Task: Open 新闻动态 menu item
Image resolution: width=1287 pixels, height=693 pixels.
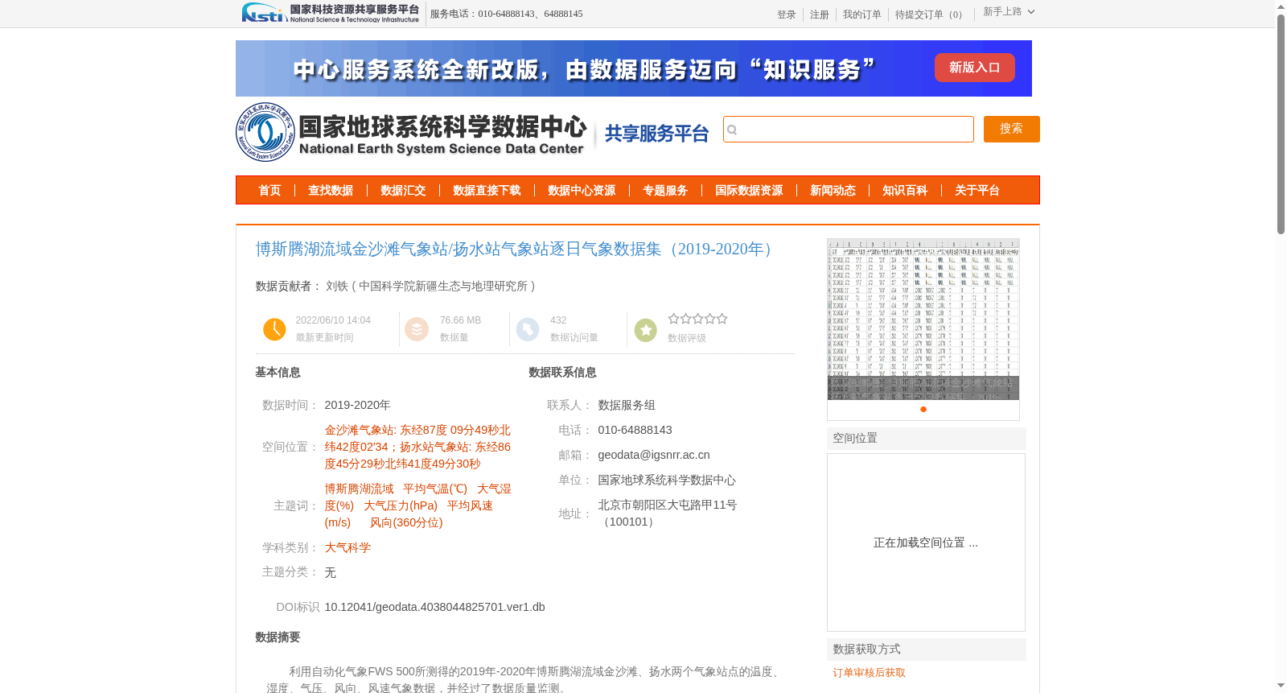Action: click(x=833, y=190)
